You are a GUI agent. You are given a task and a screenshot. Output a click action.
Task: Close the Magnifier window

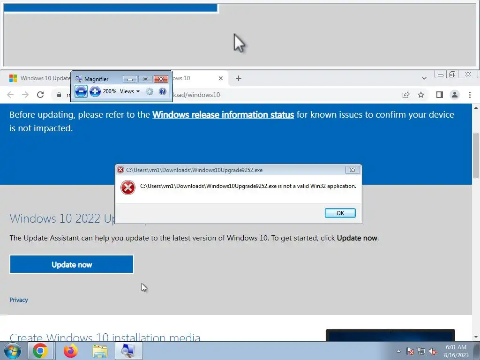(x=161, y=79)
